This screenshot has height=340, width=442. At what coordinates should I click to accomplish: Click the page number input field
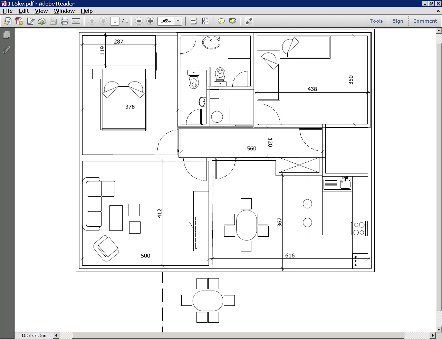coord(115,21)
